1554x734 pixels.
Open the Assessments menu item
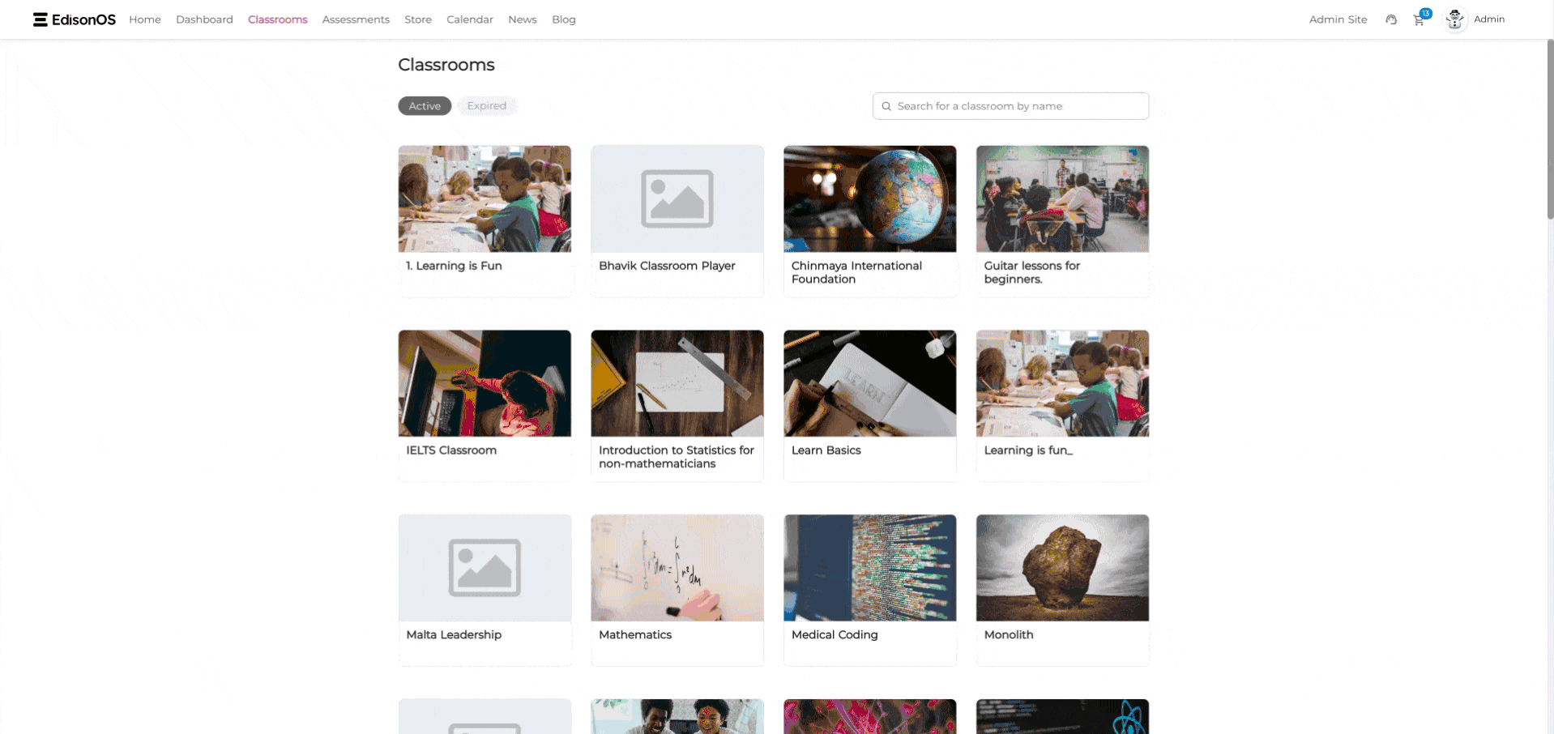point(356,19)
